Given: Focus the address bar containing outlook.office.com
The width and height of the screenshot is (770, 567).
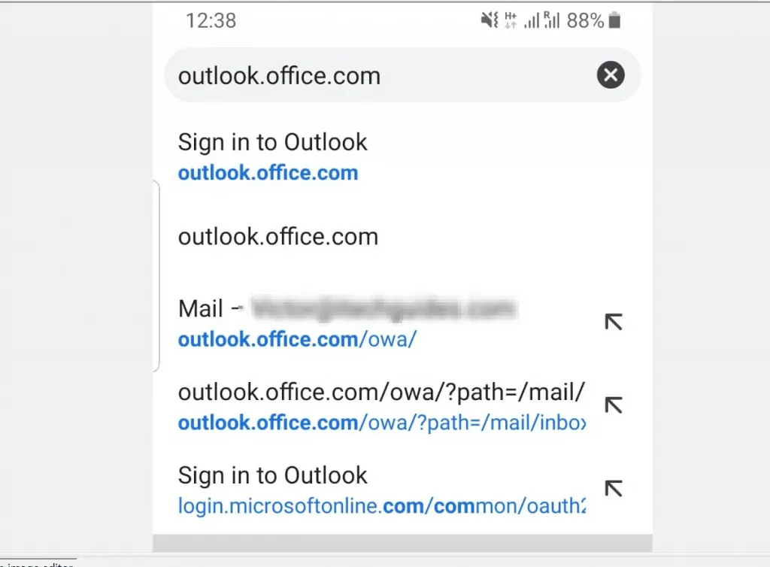Looking at the screenshot, I should (x=376, y=75).
